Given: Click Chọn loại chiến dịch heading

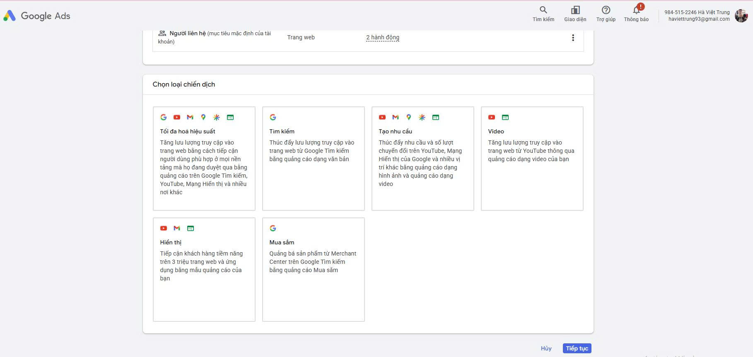Looking at the screenshot, I should tap(184, 84).
